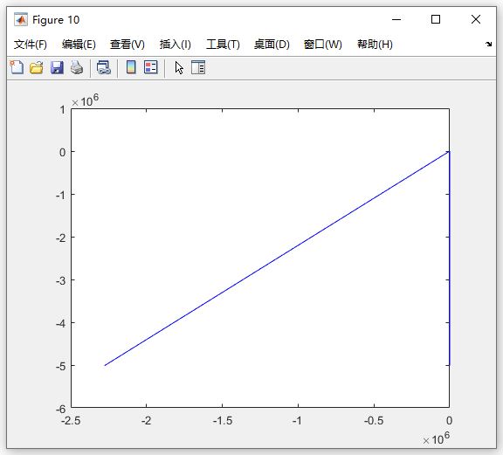Open a file with the folder icon
Screen dimensions: 503x455
pyautogui.click(x=37, y=67)
